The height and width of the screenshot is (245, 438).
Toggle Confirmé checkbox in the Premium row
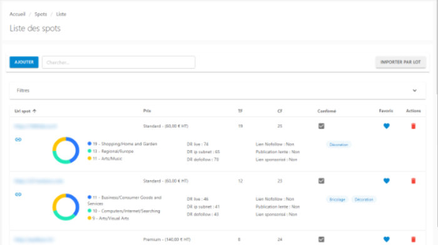(x=321, y=239)
